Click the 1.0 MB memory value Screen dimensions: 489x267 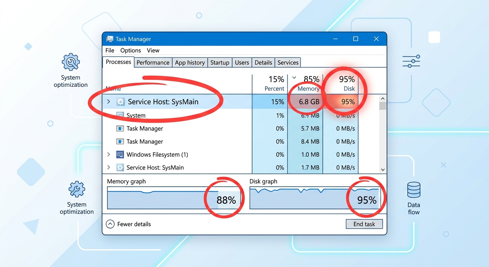pyautogui.click(x=310, y=154)
